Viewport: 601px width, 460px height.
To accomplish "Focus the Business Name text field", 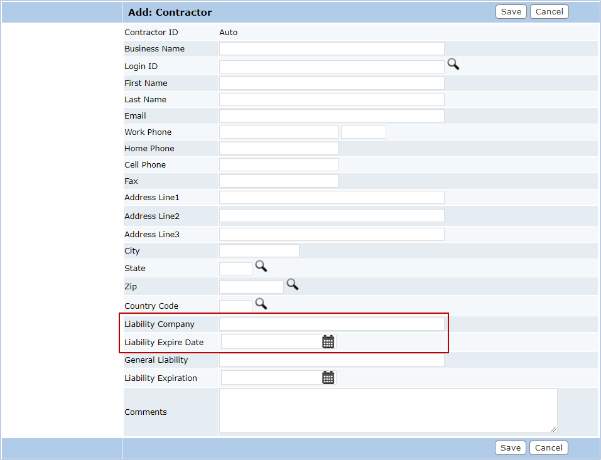I will pyautogui.click(x=331, y=49).
